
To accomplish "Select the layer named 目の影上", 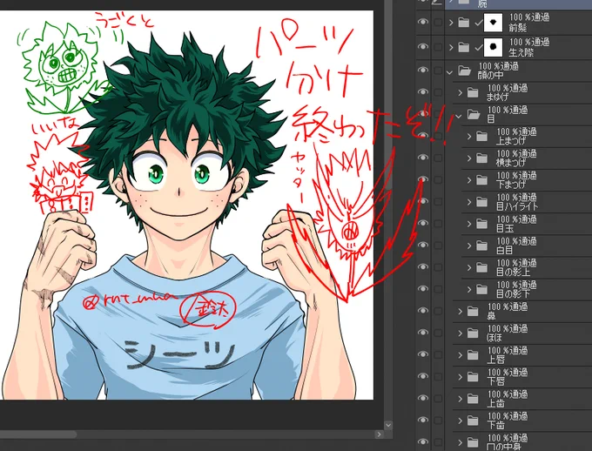I will [x=513, y=273].
